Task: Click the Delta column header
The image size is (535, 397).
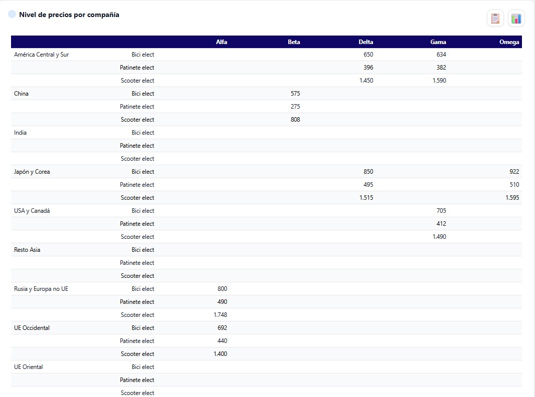Action: tap(366, 42)
